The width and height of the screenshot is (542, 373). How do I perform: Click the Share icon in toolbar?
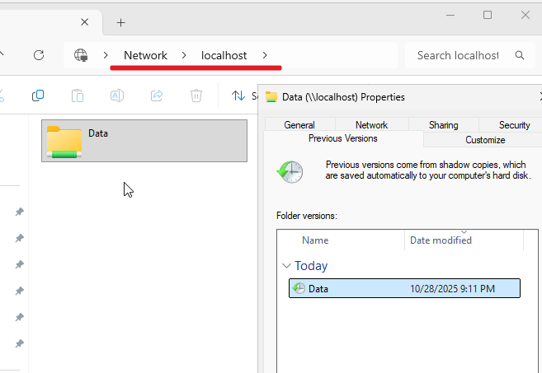point(157,96)
